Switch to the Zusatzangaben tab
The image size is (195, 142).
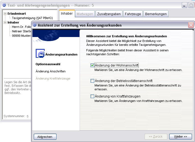[x=109, y=14]
